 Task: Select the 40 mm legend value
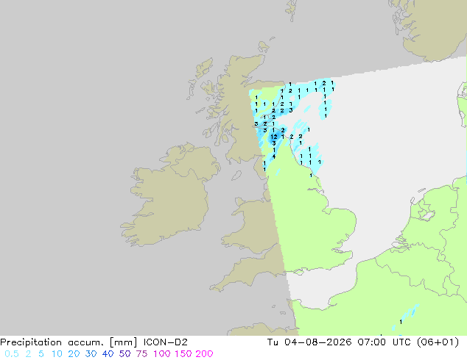(108, 354)
